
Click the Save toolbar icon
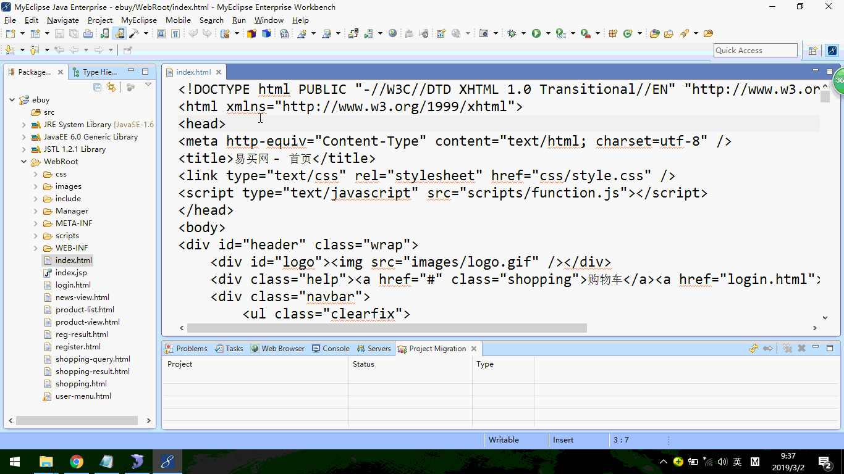59,33
